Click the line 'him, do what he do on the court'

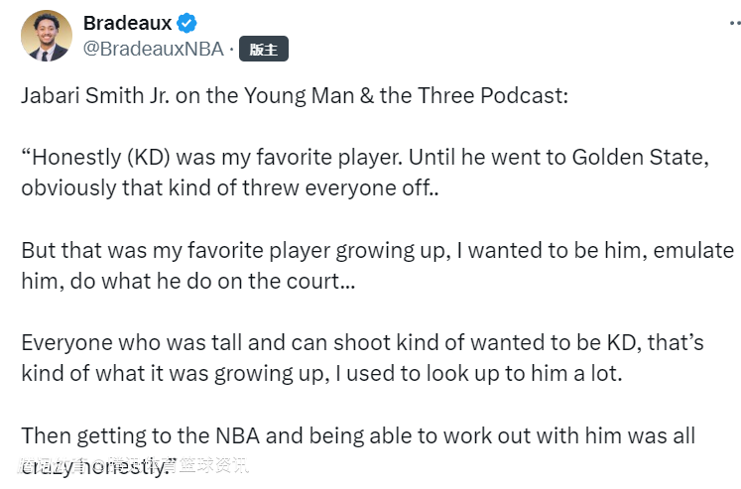(186, 281)
